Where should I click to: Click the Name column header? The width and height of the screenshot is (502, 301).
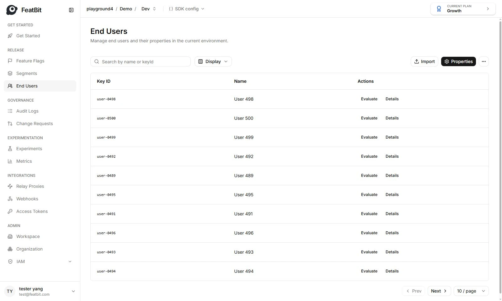pos(240,81)
